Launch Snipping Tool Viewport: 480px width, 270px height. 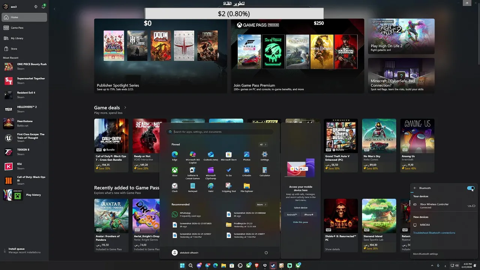point(229,187)
